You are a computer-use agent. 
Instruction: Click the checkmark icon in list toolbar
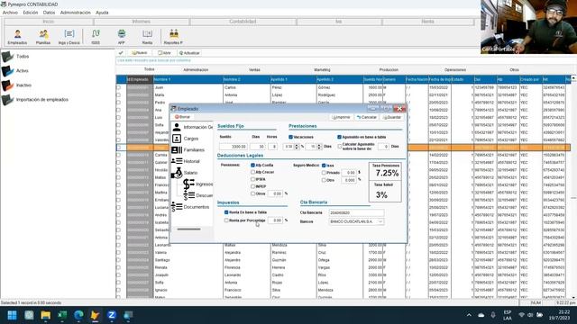[121, 53]
